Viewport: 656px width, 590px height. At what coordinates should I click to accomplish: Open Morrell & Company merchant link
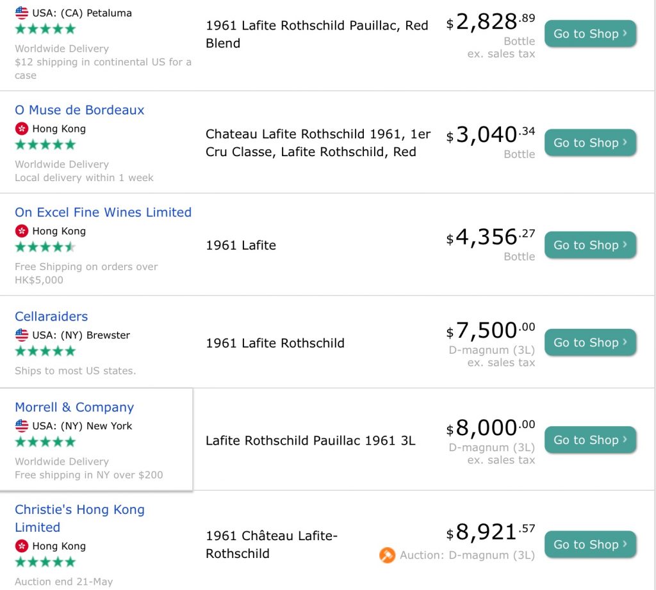tap(74, 407)
